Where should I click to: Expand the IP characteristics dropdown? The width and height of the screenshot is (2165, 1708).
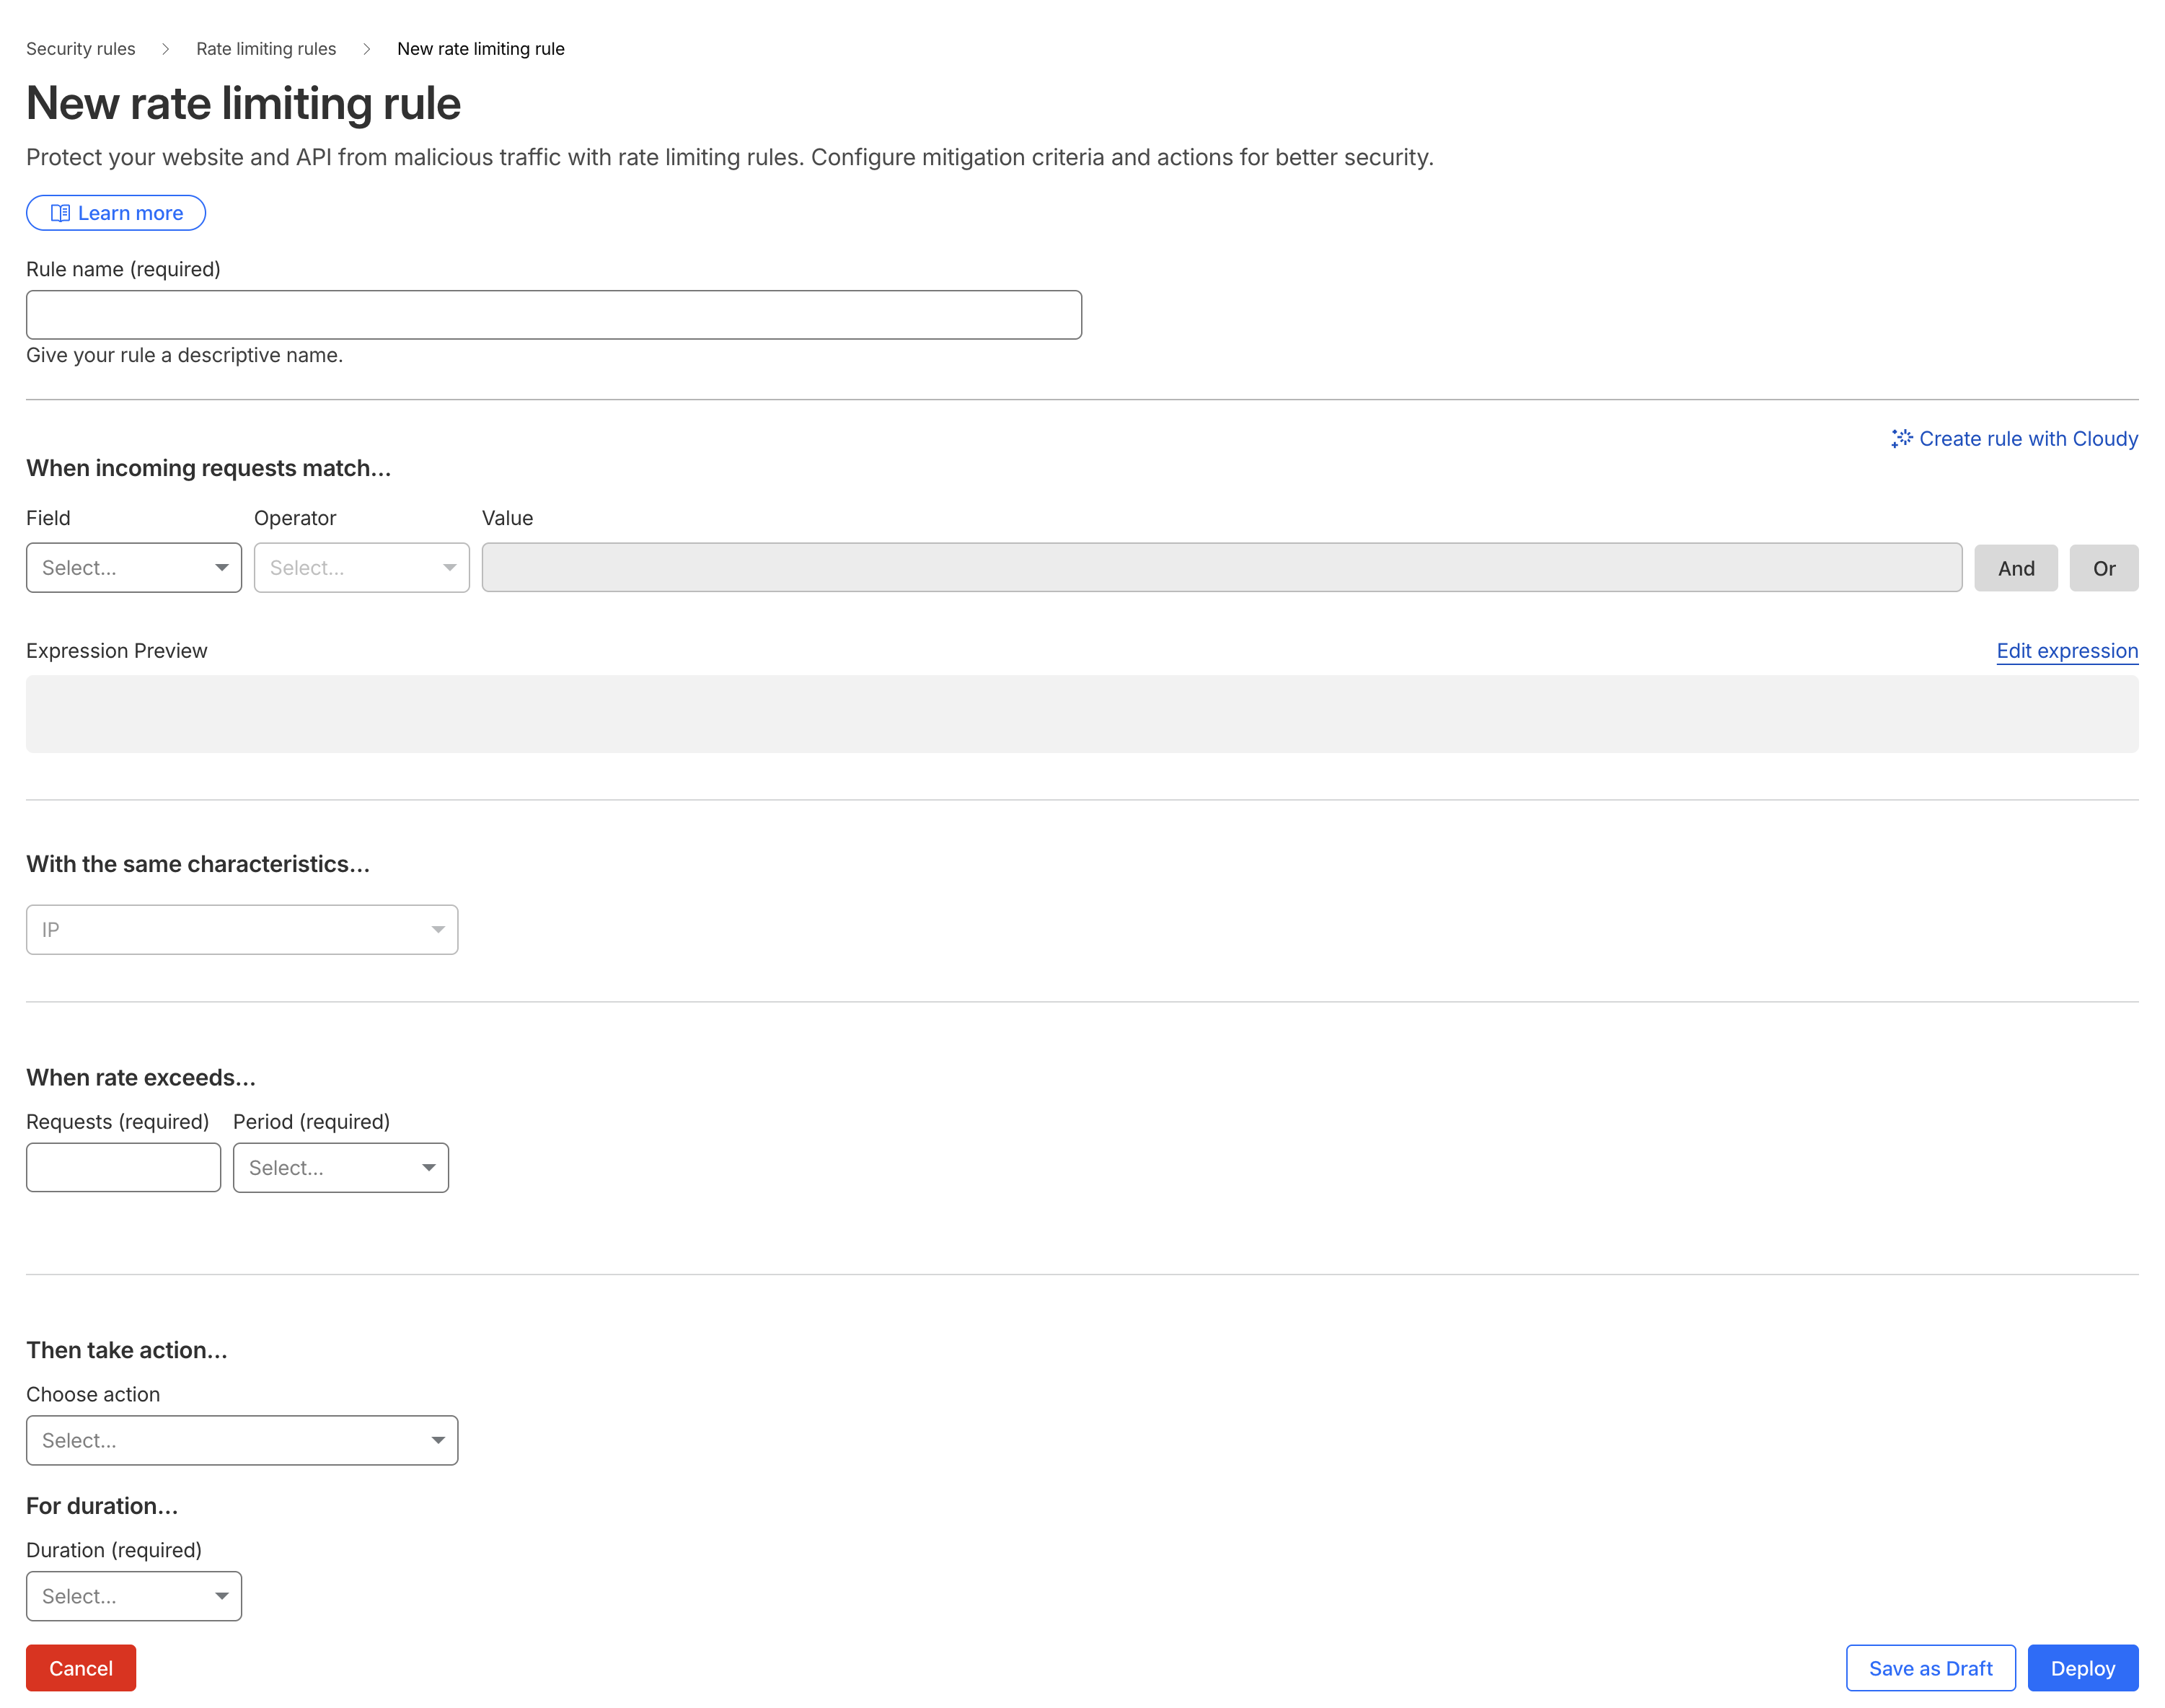click(x=242, y=930)
